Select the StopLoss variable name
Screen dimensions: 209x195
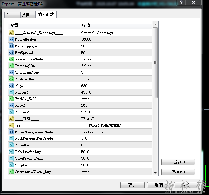pos(23,165)
